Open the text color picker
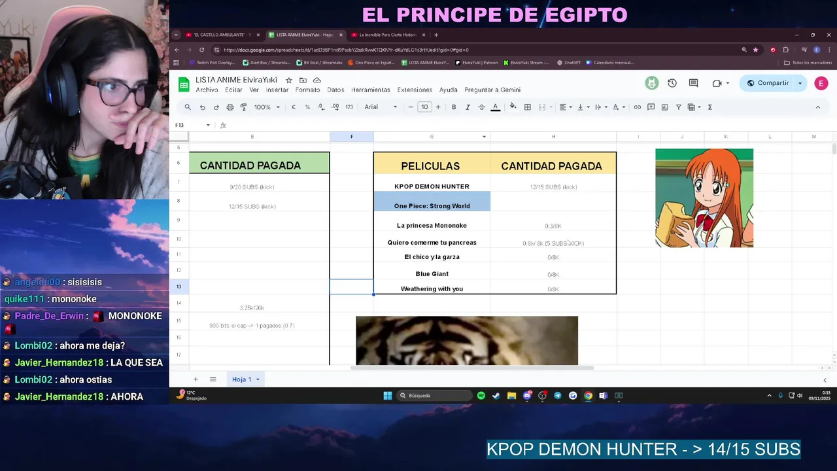Image resolution: width=837 pixels, height=471 pixels. point(496,107)
